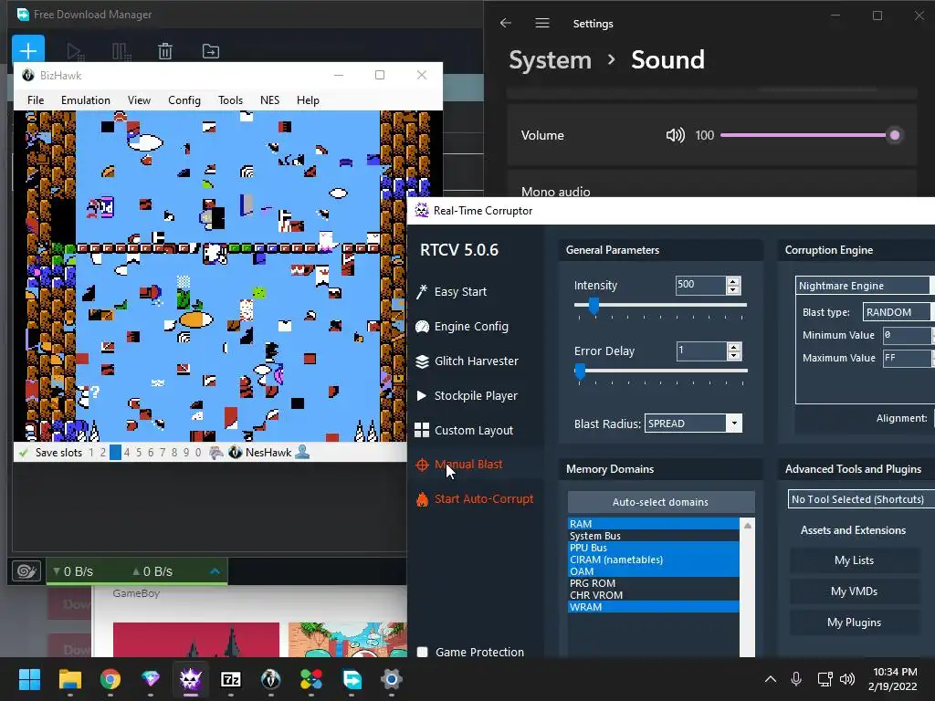Viewport: 935px width, 701px height.
Task: Open the Tools menu in BizHawk
Action: point(230,100)
